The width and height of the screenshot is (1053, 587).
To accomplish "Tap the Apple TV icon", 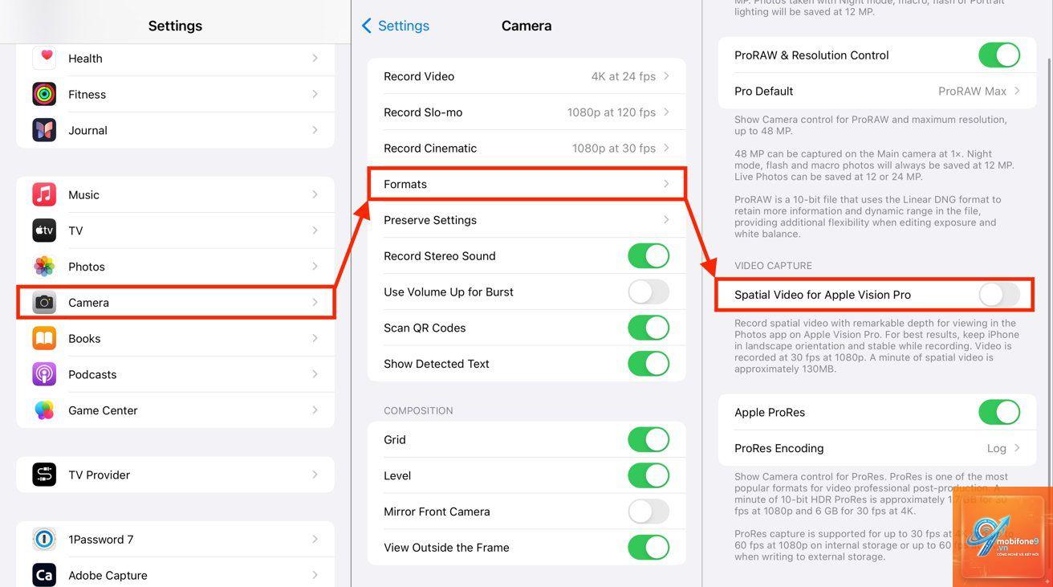I will point(44,230).
